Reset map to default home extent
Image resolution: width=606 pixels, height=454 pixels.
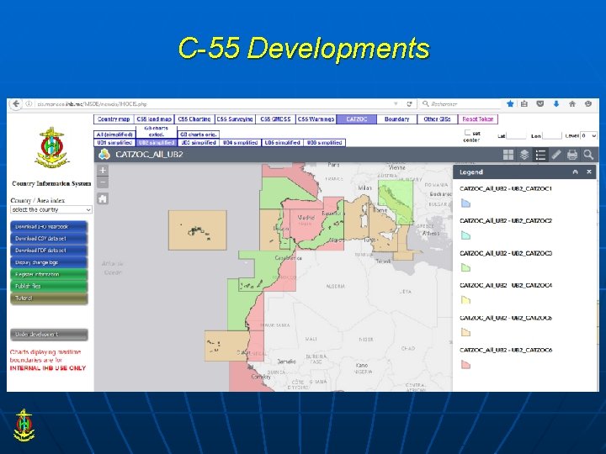click(x=103, y=199)
